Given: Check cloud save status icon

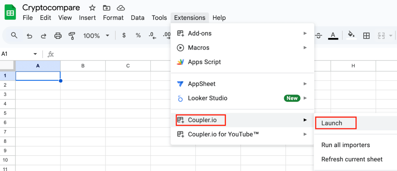Looking at the screenshot, I should [x=121, y=8].
